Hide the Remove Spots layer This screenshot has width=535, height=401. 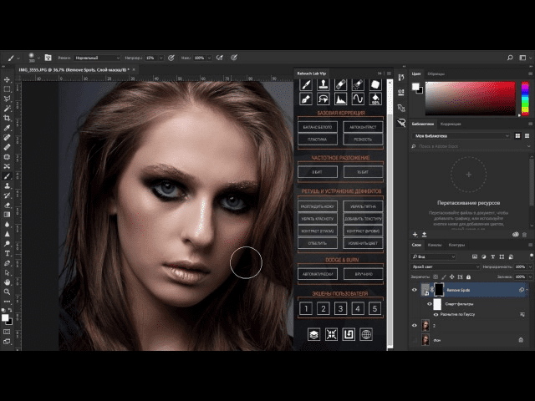click(415, 290)
